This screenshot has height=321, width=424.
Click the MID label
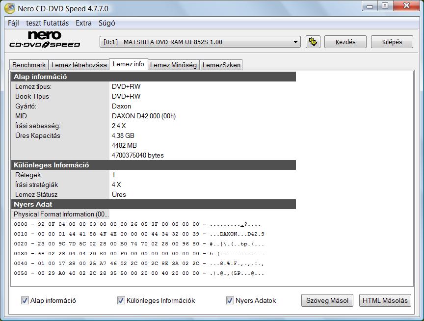tap(21, 116)
